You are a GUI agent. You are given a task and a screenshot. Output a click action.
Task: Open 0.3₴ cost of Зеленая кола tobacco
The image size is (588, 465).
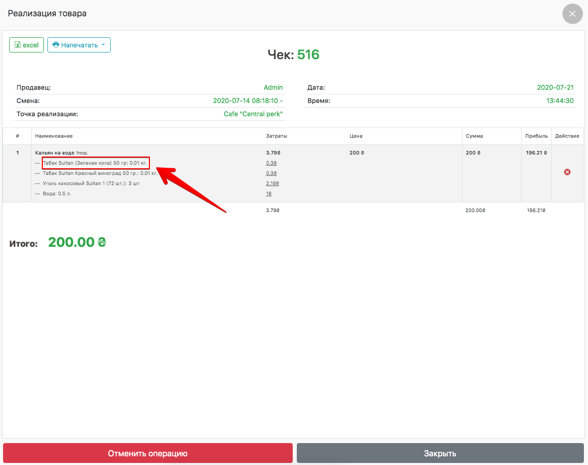[271, 163]
